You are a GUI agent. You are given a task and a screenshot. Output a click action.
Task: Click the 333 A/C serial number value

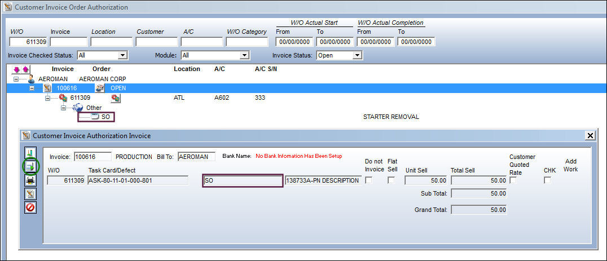[x=260, y=98]
